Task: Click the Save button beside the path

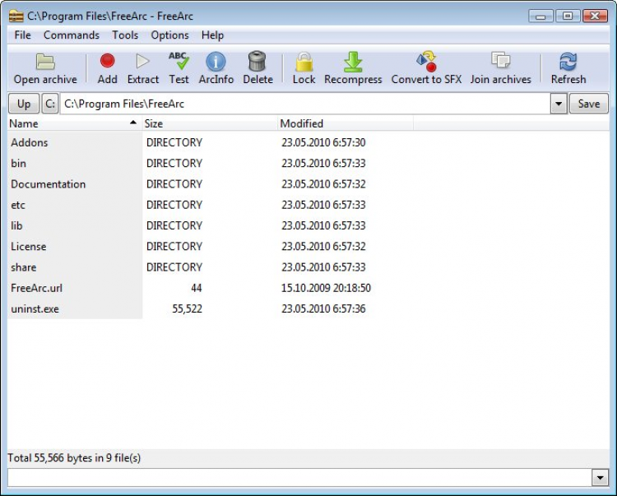Action: tap(588, 104)
